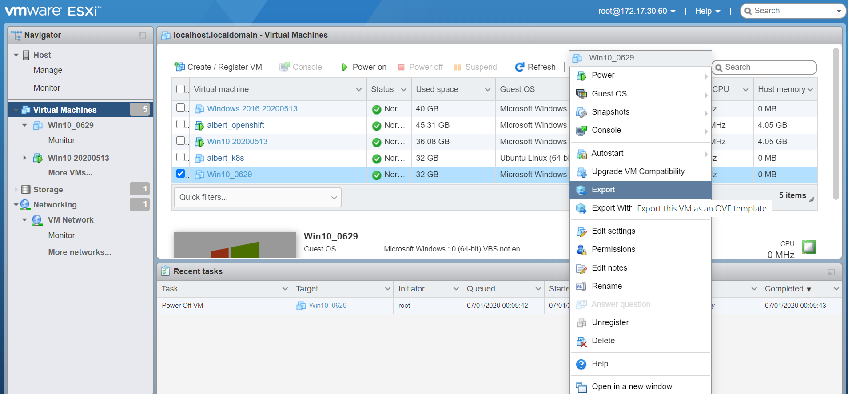
Task: Open the root@172.17.30.60 user dropdown
Action: [637, 11]
